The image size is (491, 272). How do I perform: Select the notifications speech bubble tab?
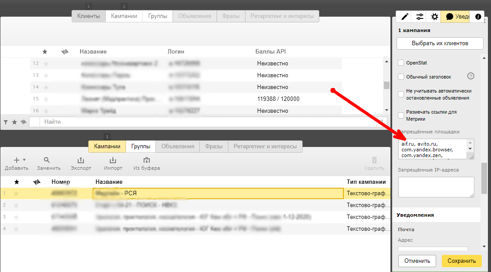click(x=455, y=17)
